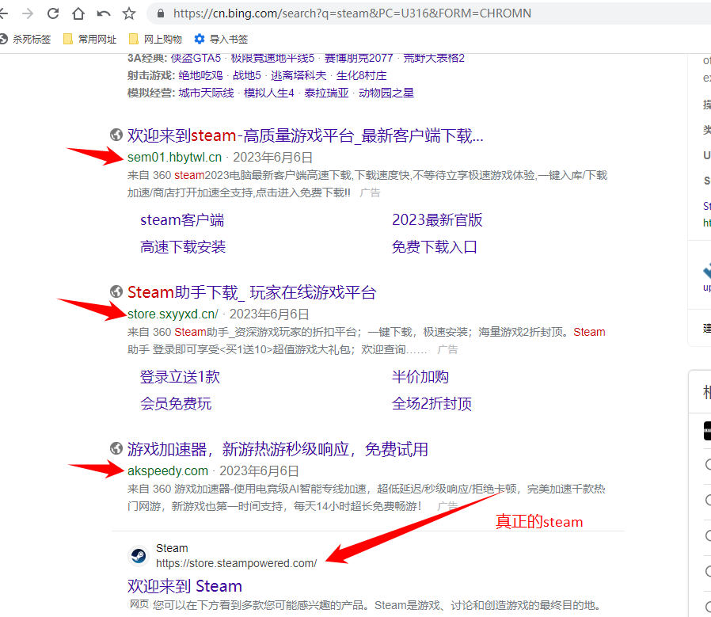This screenshot has height=617, width=711.
Task: Click the 绝地吃鸡 shooter game link
Action: 200,75
